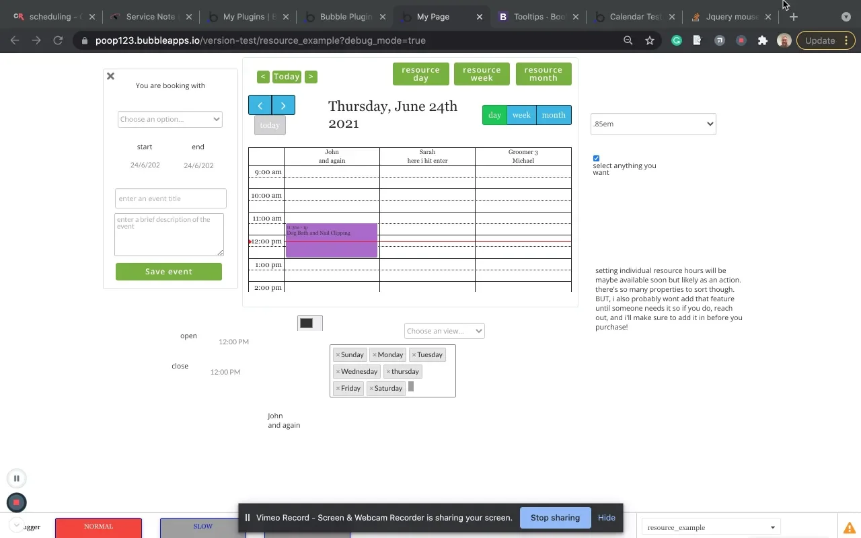Open the dark color picker swatch

(307, 323)
